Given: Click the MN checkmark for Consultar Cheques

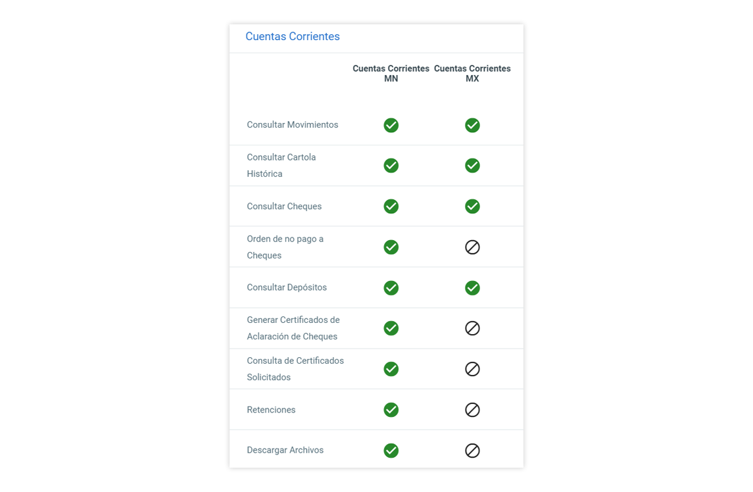Looking at the screenshot, I should (391, 207).
